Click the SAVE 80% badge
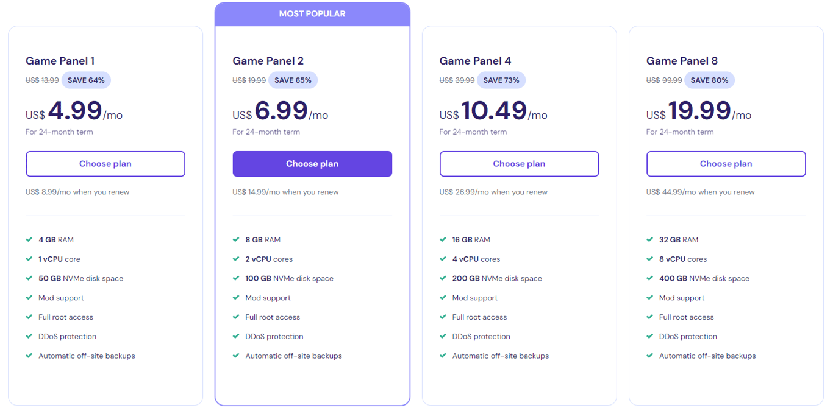 click(709, 80)
